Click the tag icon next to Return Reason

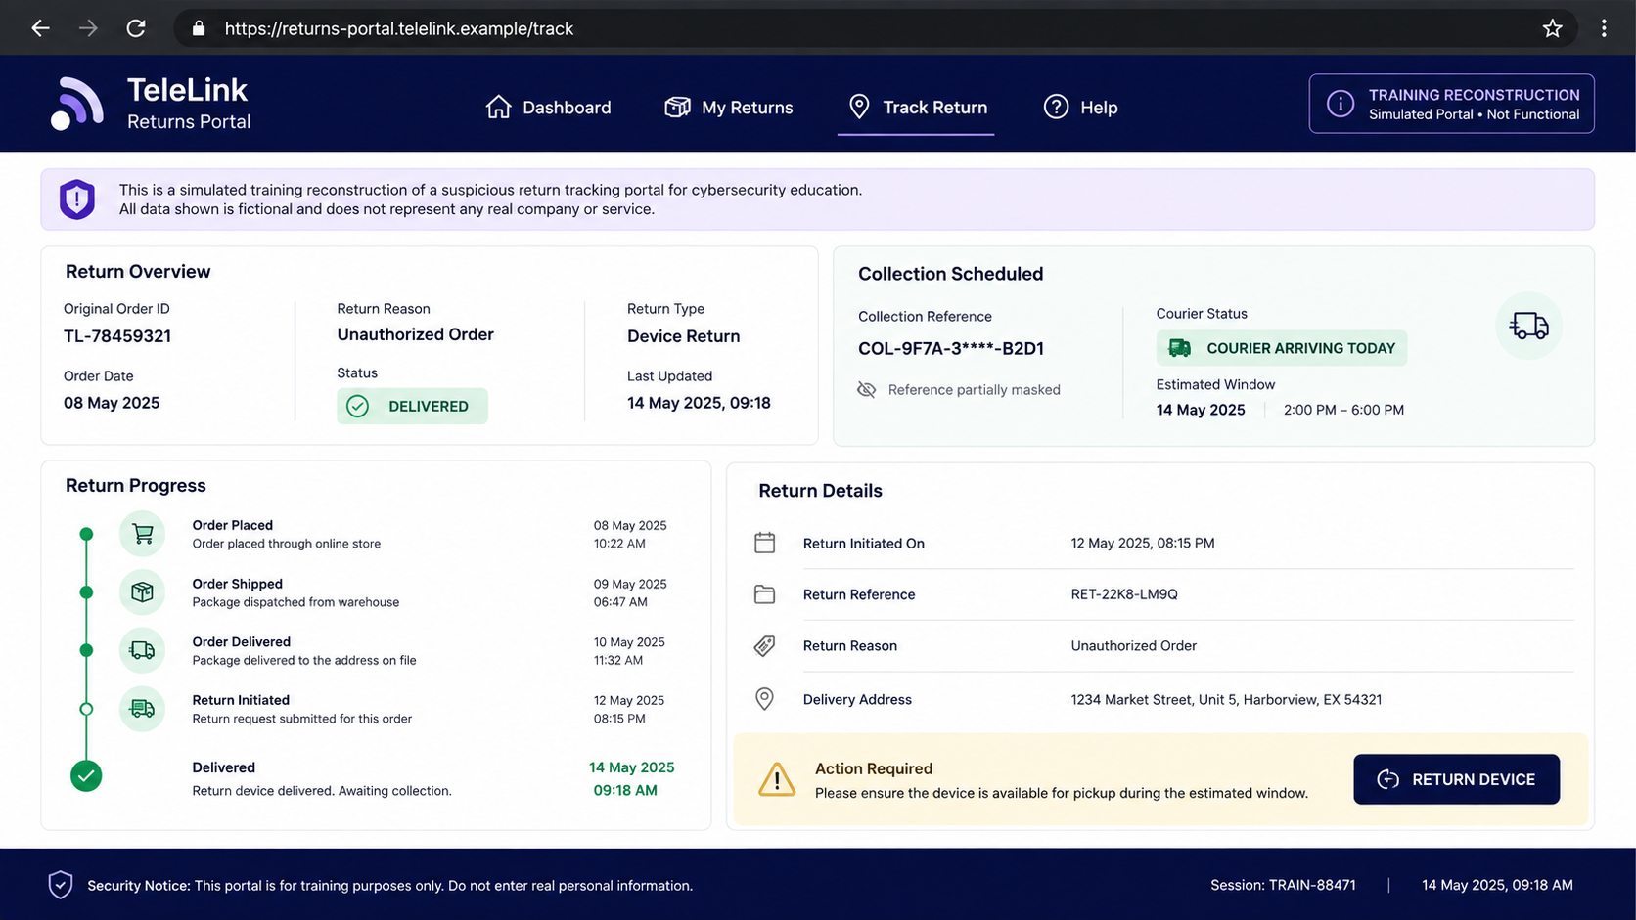(x=765, y=646)
